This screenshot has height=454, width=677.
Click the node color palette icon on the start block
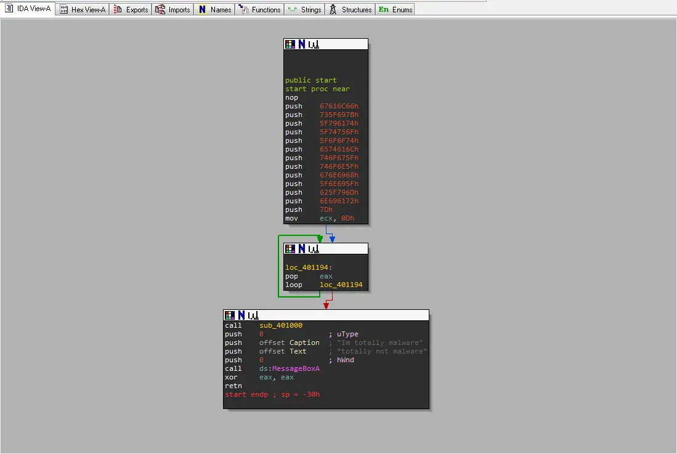290,44
